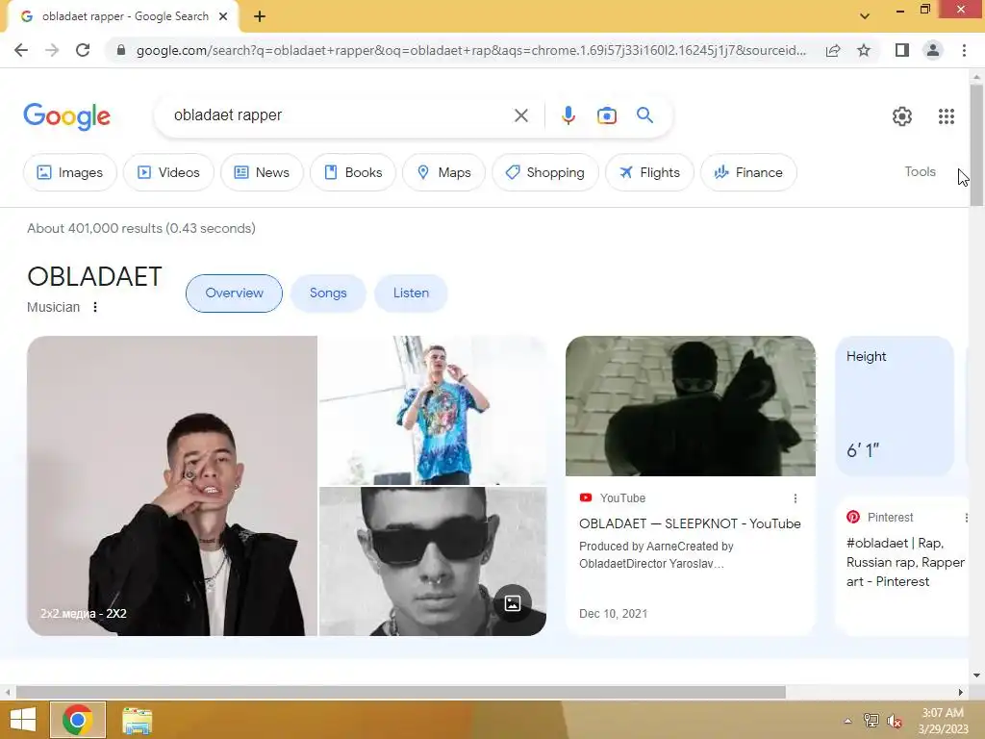
Task: Select the Overview chip
Action: tap(235, 293)
